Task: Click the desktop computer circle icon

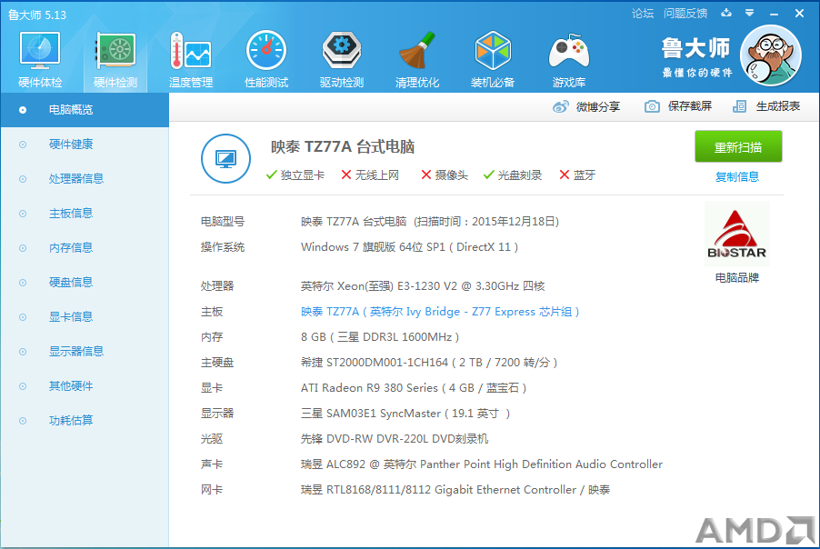Action: click(x=226, y=158)
